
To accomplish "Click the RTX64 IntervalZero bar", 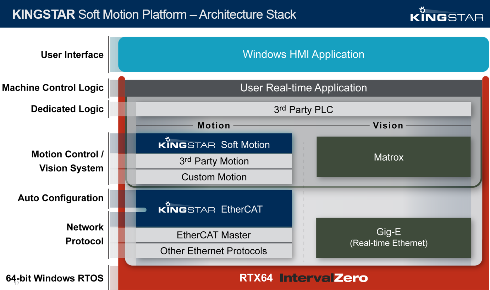I will coord(303,278).
